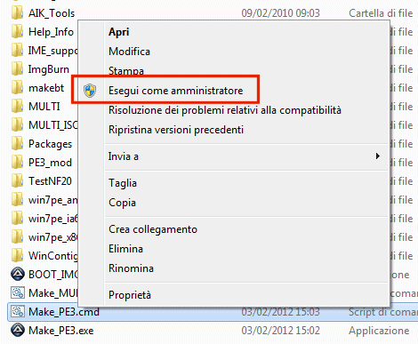The height and width of the screenshot is (344, 418).
Task: Open Proprietà from the context menu
Action: 130,295
